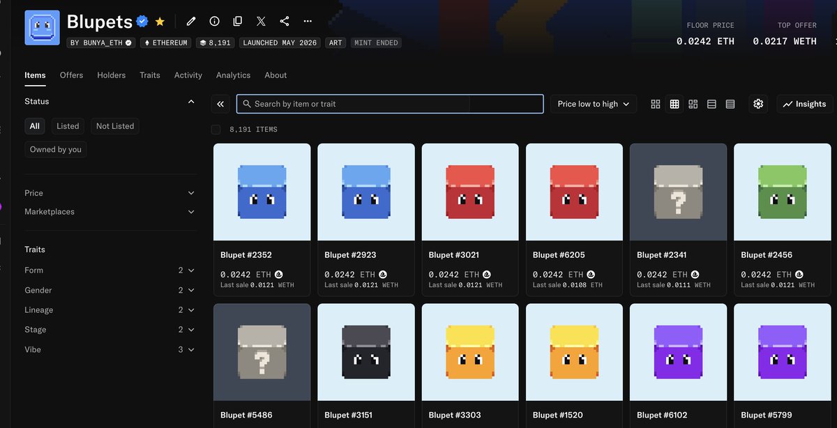Open the black Blupet #3151 thumbnail
Screen dimensions: 837x428
366,352
